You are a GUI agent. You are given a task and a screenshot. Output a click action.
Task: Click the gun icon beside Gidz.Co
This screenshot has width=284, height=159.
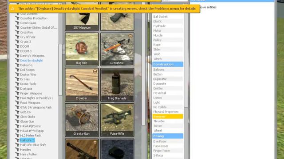[x=17, y=112]
